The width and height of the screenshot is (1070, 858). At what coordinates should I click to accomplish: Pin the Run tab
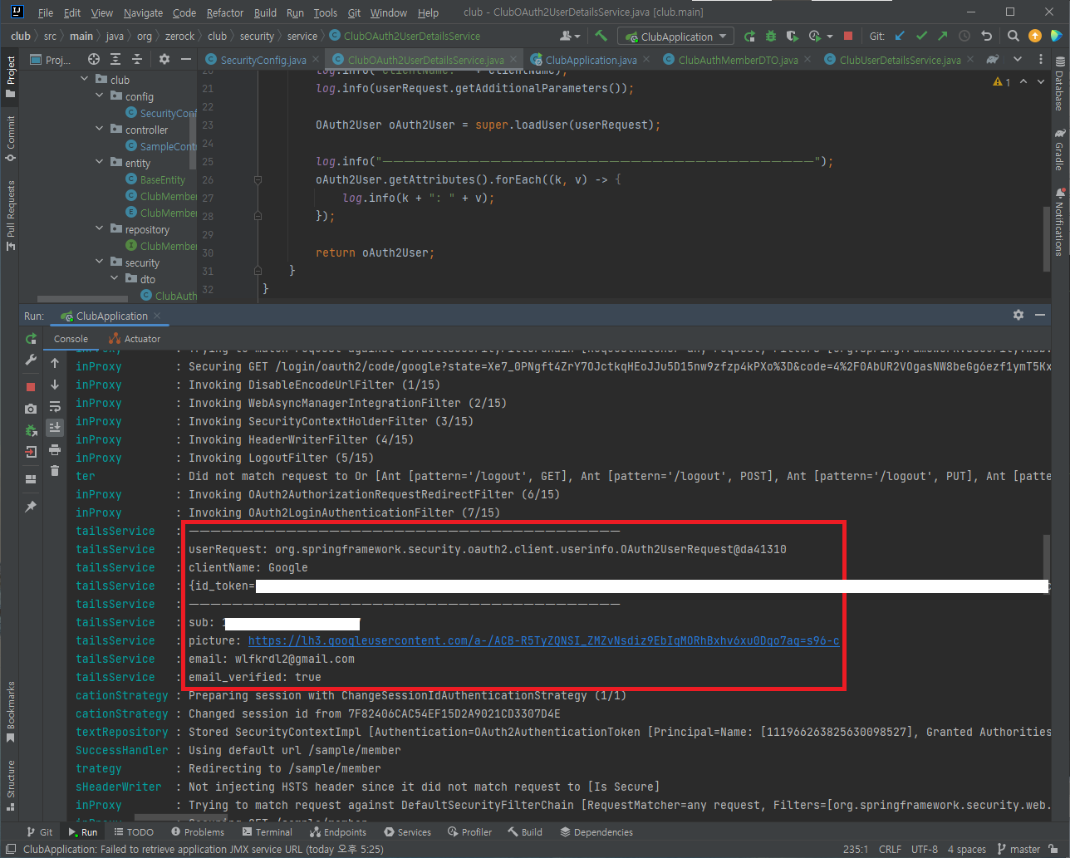[31, 506]
